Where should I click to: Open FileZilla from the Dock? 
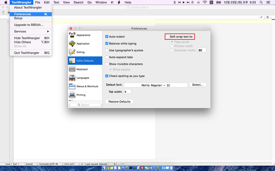tap(142, 168)
